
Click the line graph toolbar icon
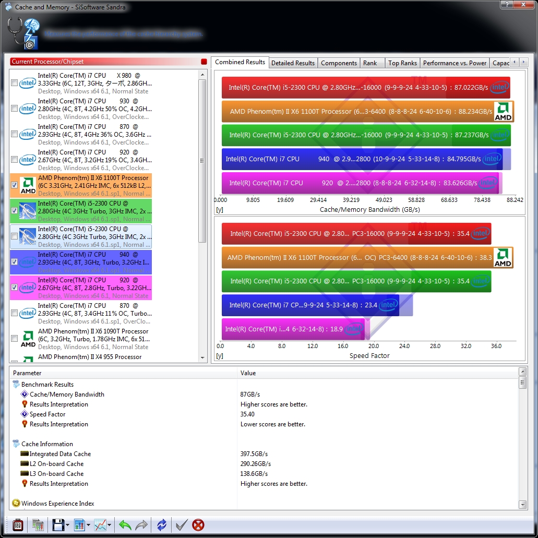point(100,525)
